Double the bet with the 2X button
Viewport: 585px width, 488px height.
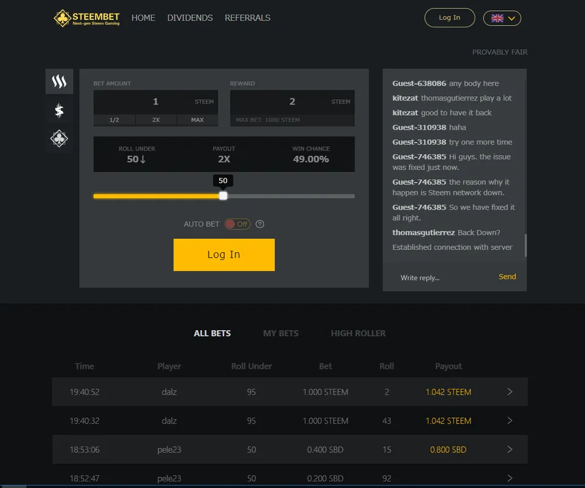(156, 120)
